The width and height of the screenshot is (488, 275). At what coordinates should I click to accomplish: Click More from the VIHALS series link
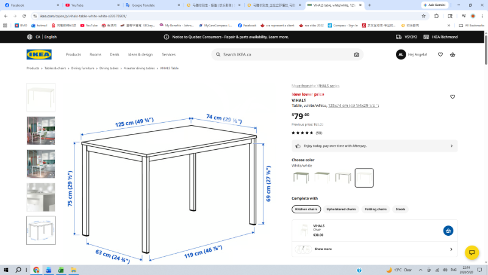(x=315, y=86)
